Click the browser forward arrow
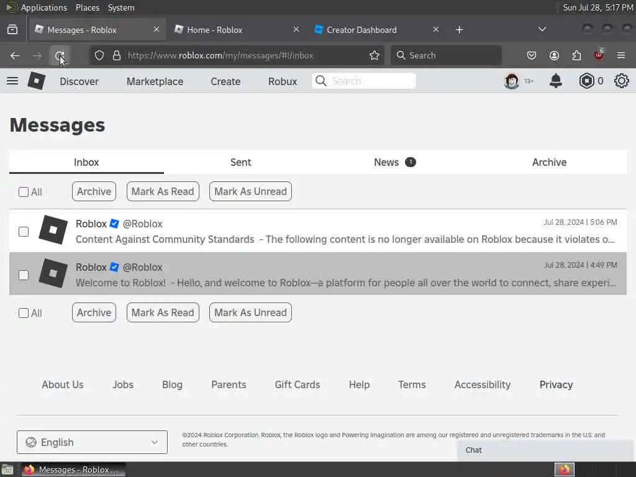The image size is (636, 477). (x=37, y=55)
